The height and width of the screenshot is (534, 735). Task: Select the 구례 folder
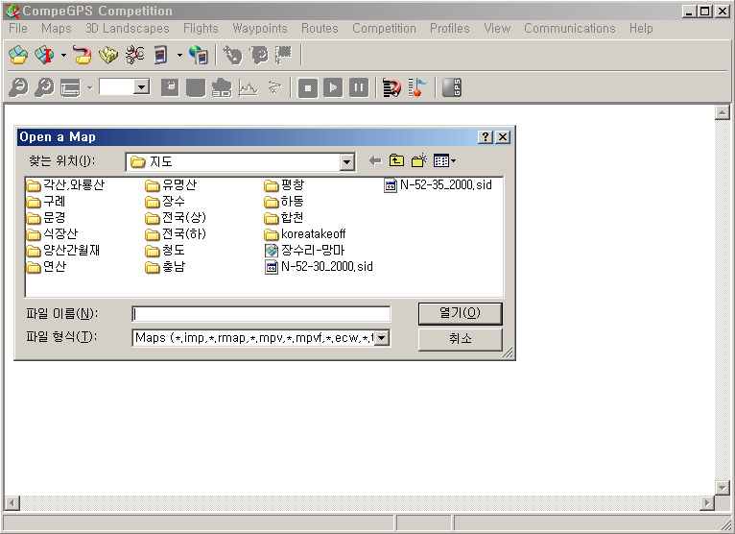click(46, 202)
